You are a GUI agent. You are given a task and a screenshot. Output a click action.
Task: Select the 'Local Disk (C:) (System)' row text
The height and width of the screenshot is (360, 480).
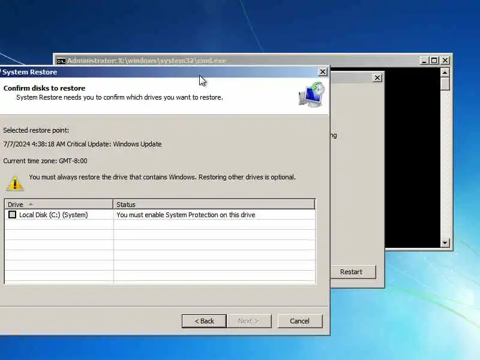pyautogui.click(x=53, y=215)
